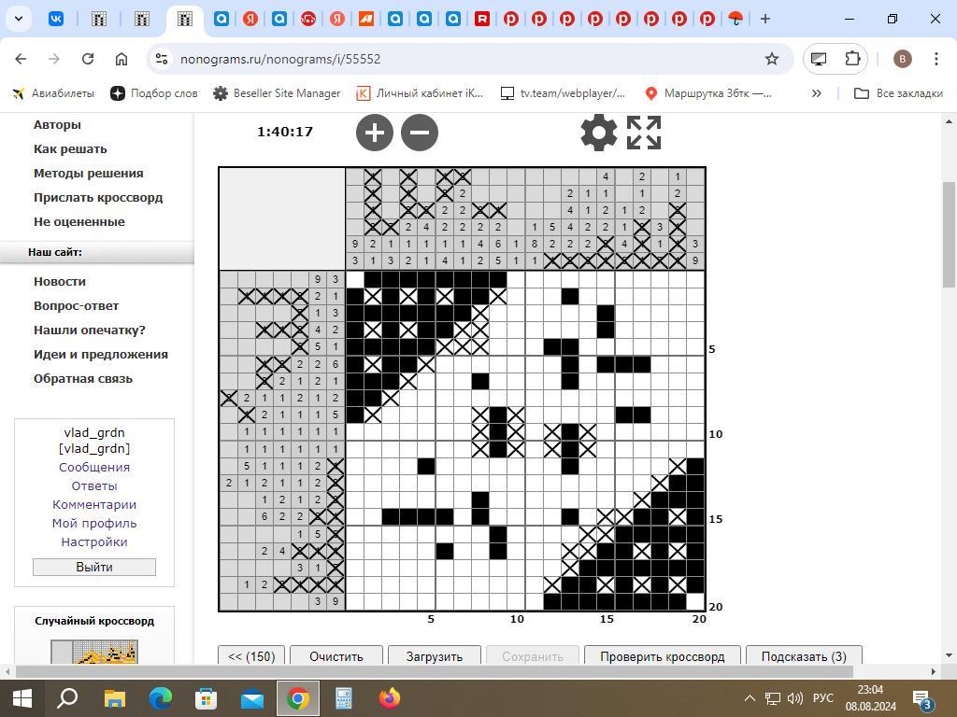Open the 'Как решать' menu item
957x717 pixels.
[x=70, y=148]
